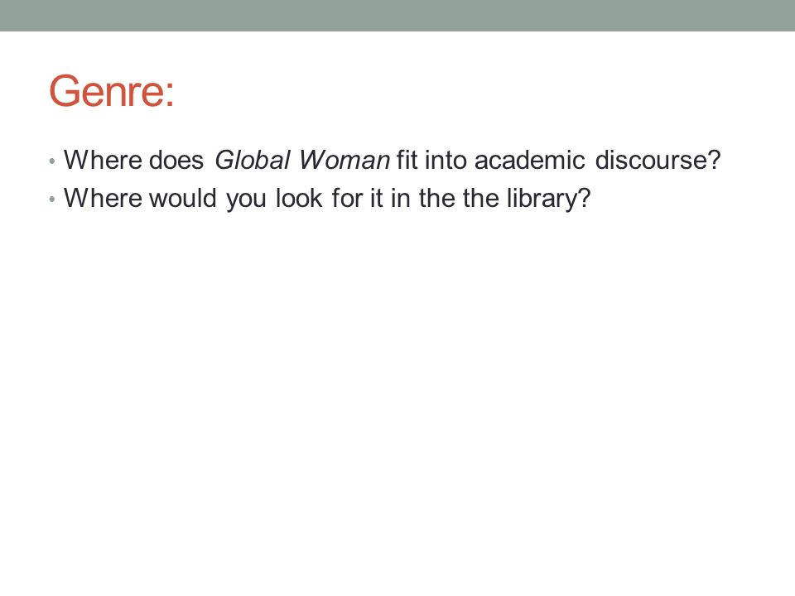Click the first bullet point marker
The image size is (795, 596).
click(x=51, y=161)
